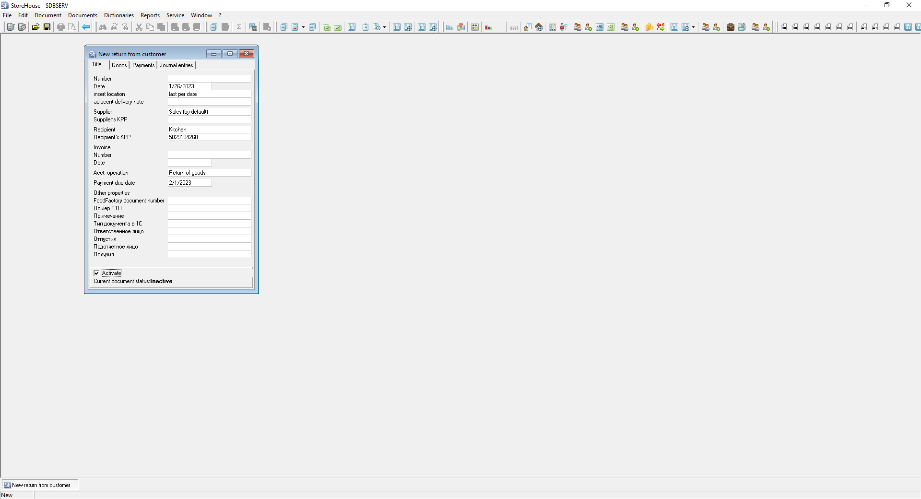Expand the dropdown arrow left of the briefcase group
Image resolution: width=921 pixels, height=499 pixels.
693,27
